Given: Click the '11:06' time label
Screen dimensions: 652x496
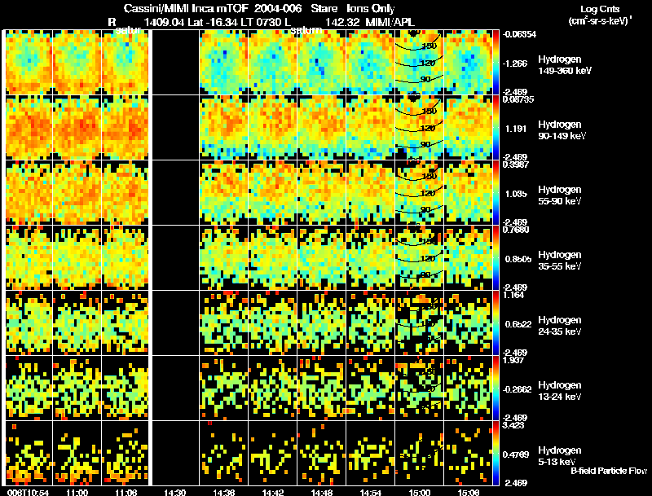Looking at the screenshot, I should pos(126,493).
